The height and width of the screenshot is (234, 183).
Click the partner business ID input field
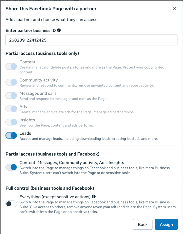[x=91, y=40]
